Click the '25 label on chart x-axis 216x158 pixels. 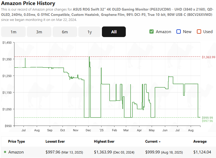click(x=101, y=130)
